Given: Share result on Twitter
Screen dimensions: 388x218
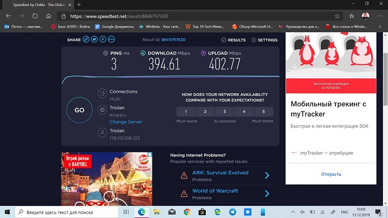Looking at the screenshot, I should [x=94, y=39].
